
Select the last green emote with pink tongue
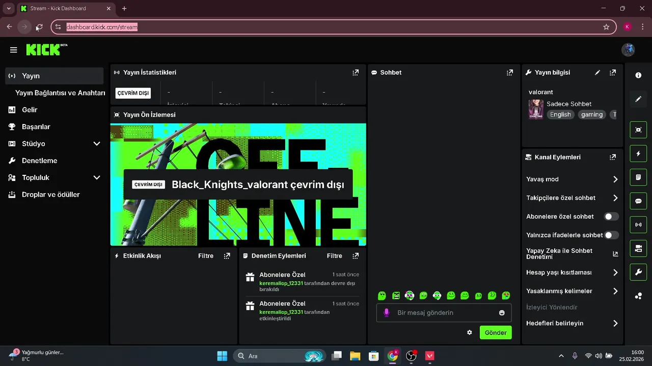pyautogui.click(x=506, y=295)
